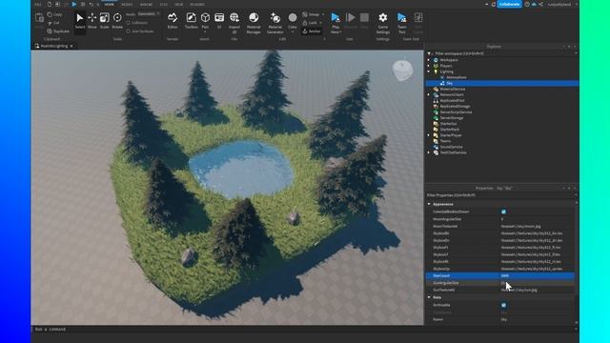Start Team Test
The image size is (610, 343).
tap(402, 23)
